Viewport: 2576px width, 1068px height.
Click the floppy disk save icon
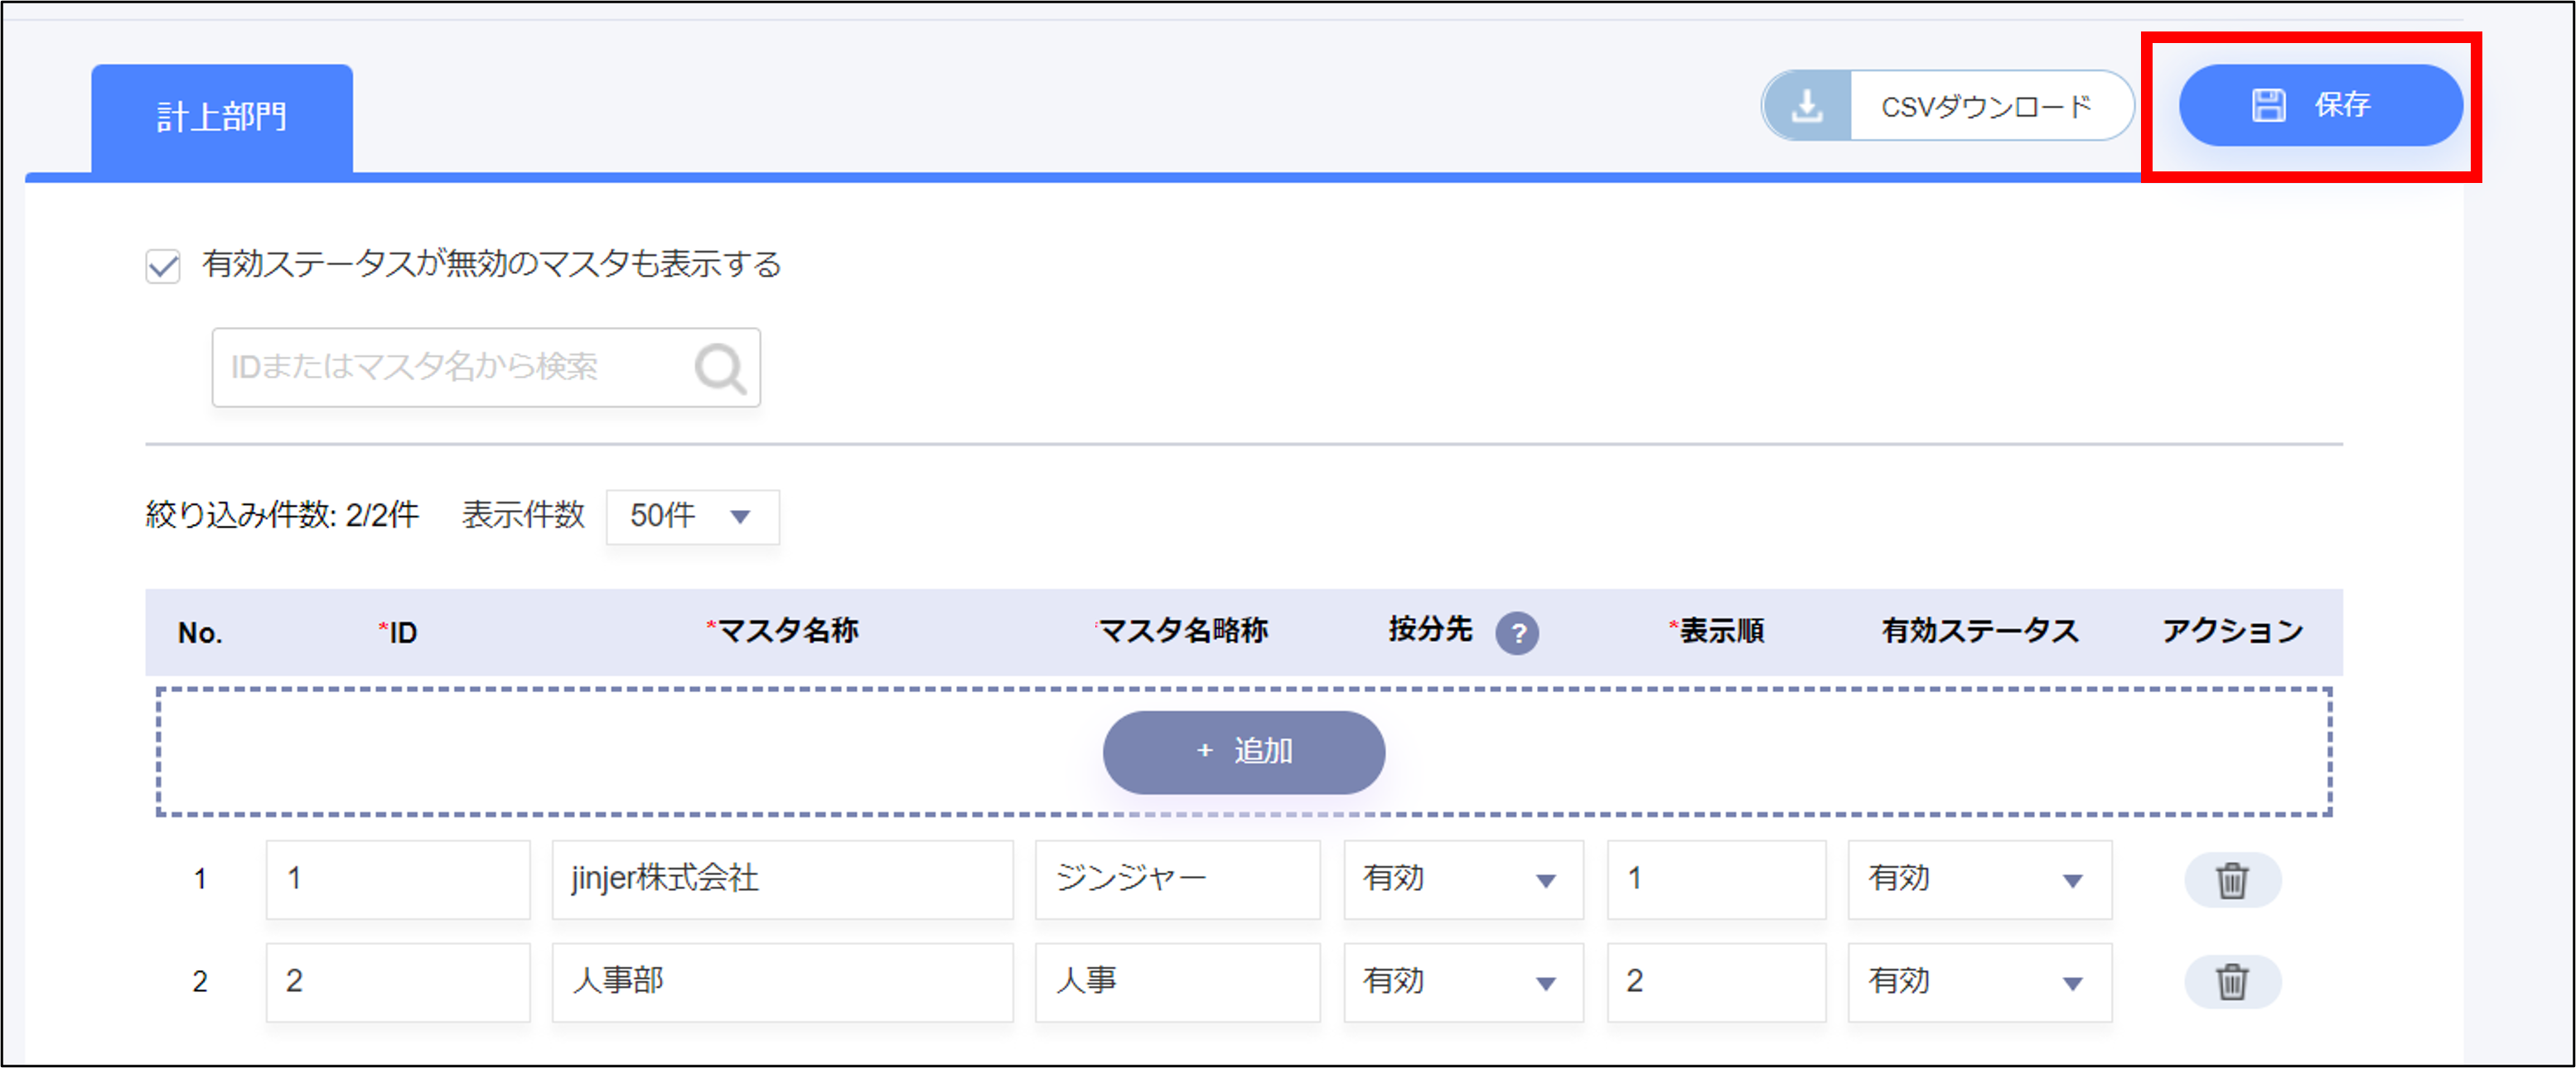[x=2268, y=105]
